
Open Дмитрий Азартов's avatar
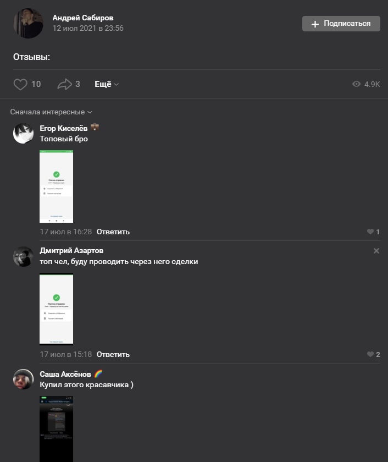coord(23,257)
